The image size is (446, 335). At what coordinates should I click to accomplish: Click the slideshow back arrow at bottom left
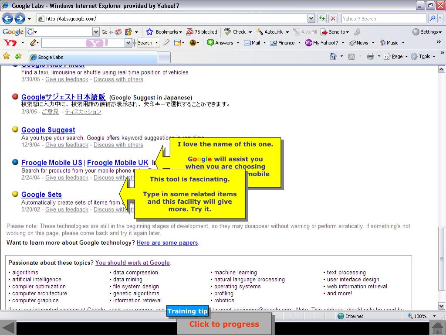click(x=8, y=328)
